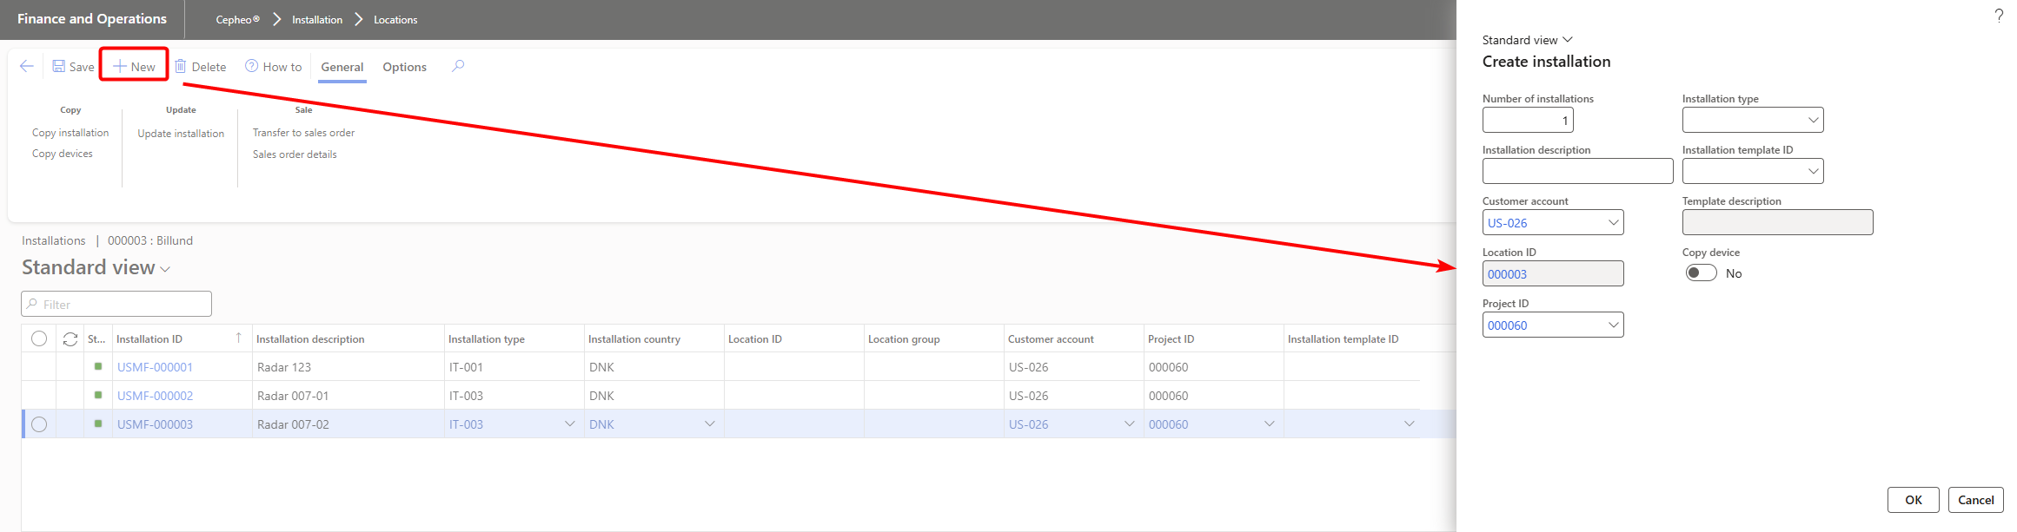Click status icon of row USMF-000001

98,366
